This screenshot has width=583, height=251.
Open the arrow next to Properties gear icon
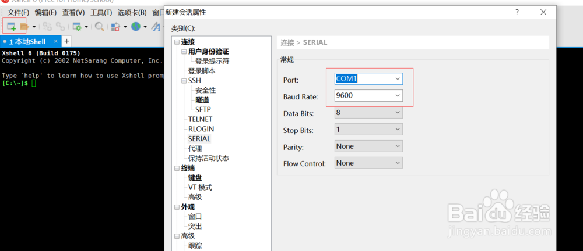[86, 27]
